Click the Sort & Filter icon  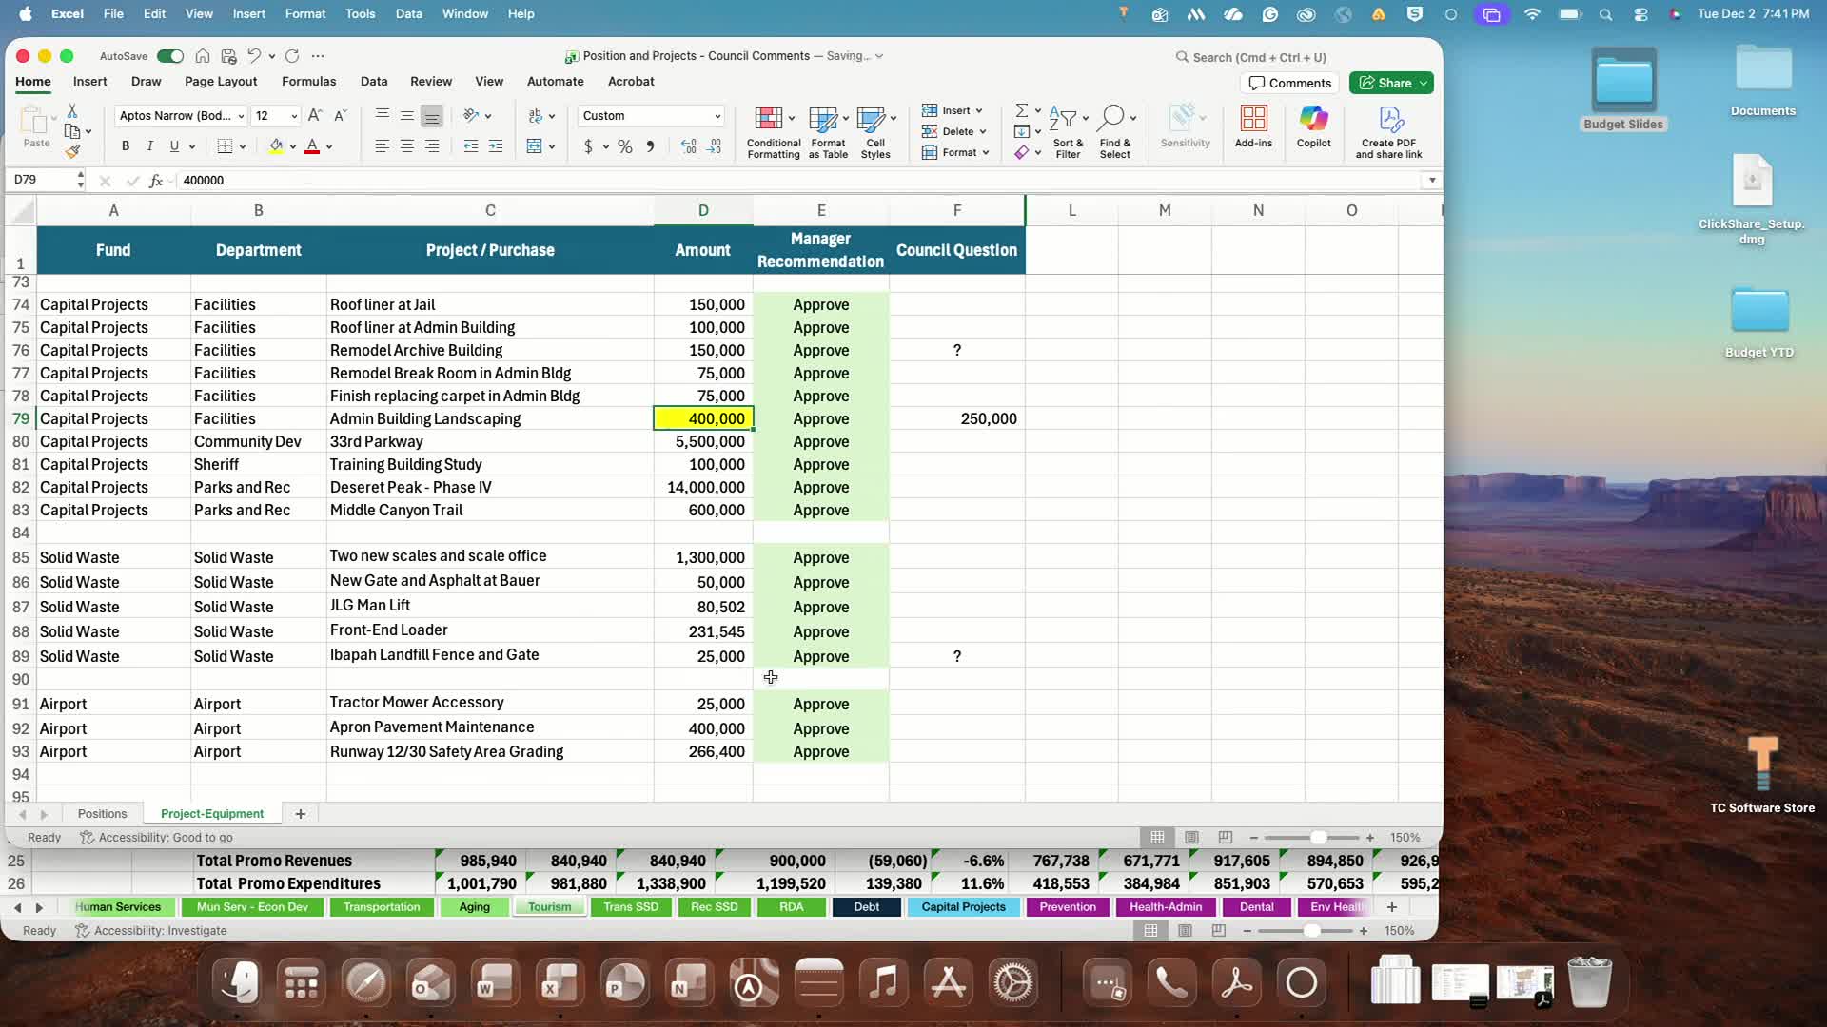[x=1063, y=119]
